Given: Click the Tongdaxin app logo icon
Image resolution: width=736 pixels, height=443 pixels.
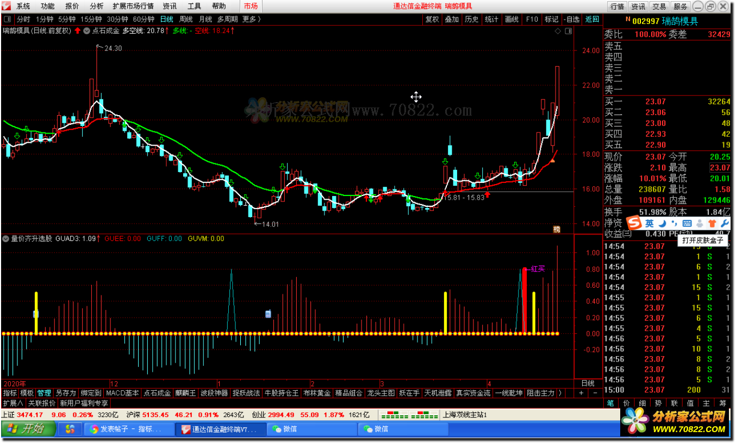Looking at the screenshot, I should coord(7,7).
